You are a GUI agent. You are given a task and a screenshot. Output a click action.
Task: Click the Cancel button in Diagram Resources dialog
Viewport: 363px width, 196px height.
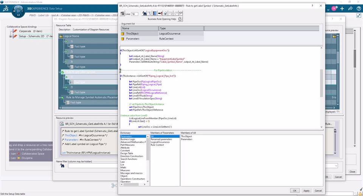tap(338, 177)
